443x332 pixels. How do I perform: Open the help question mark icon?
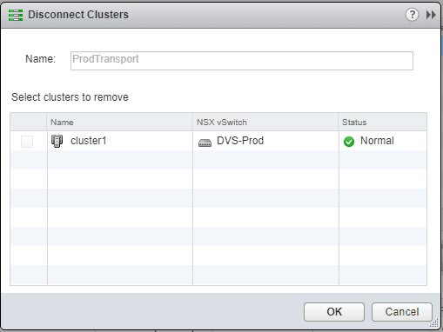[x=412, y=15]
